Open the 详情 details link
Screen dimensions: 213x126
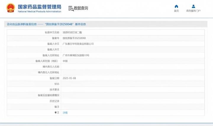(65, 113)
